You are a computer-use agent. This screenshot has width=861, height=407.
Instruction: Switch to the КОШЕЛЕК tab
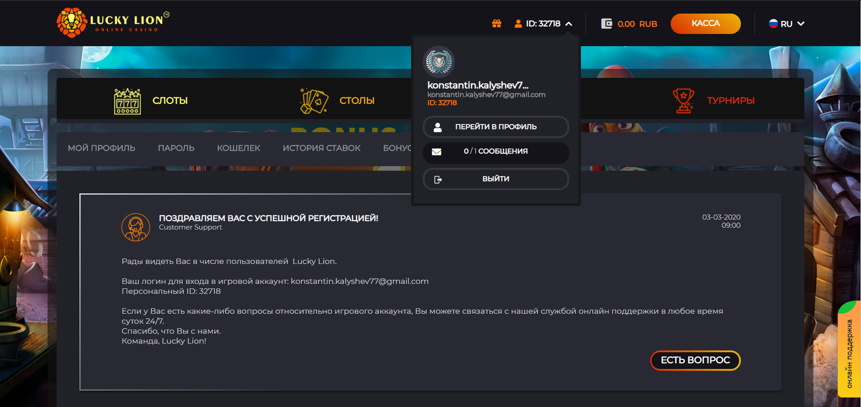coord(239,148)
